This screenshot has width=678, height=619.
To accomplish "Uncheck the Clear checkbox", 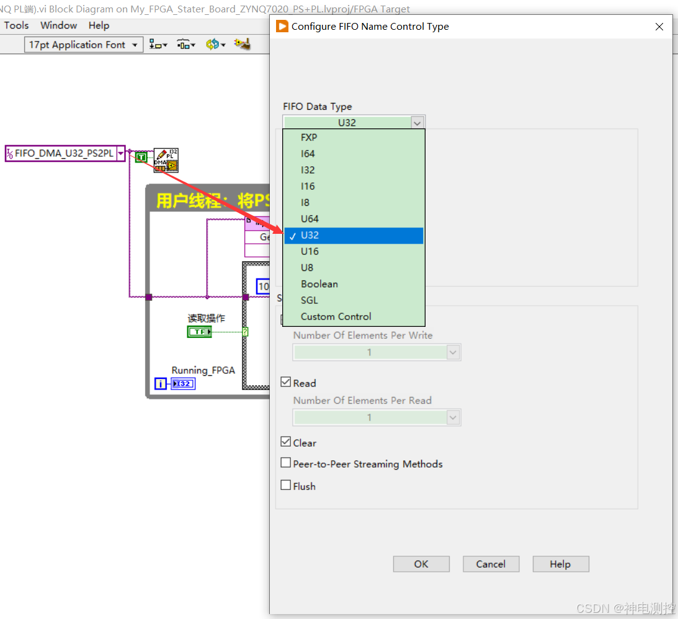I will click(x=286, y=442).
